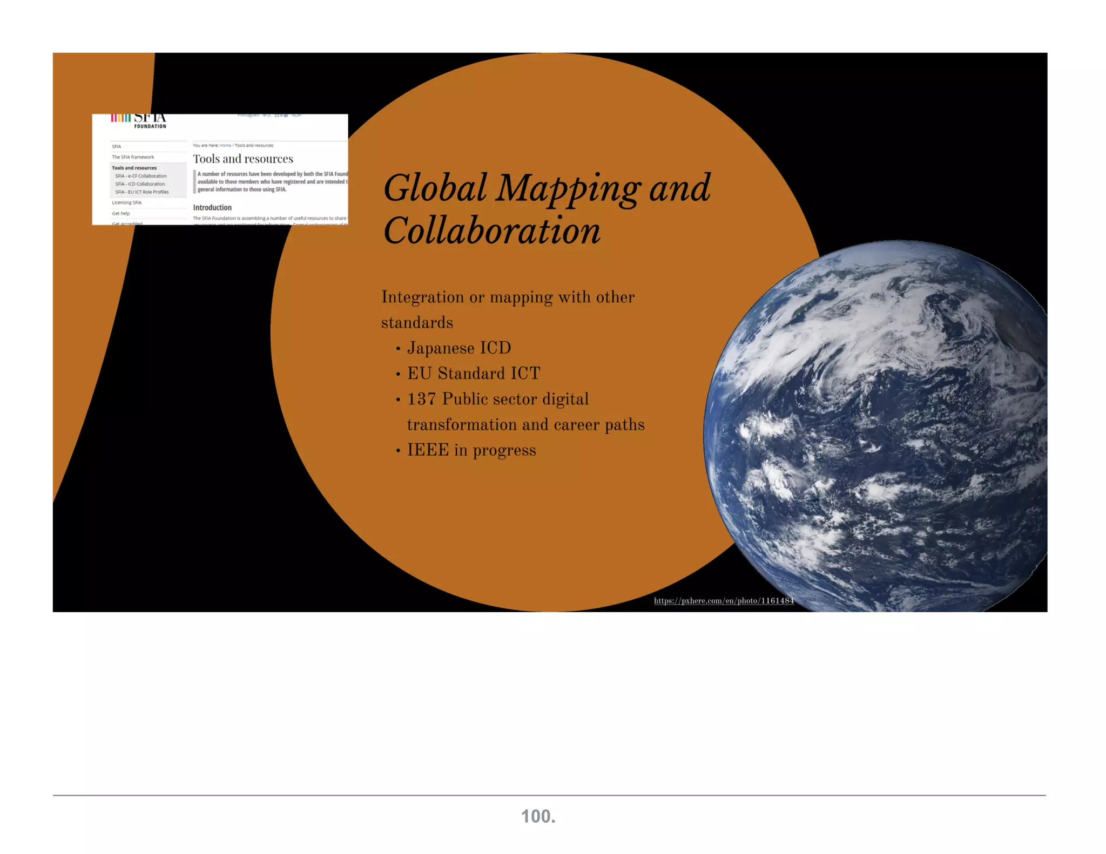1106x854 pixels.
Task: Open The SFIA framework menu item
Action: pyautogui.click(x=133, y=157)
